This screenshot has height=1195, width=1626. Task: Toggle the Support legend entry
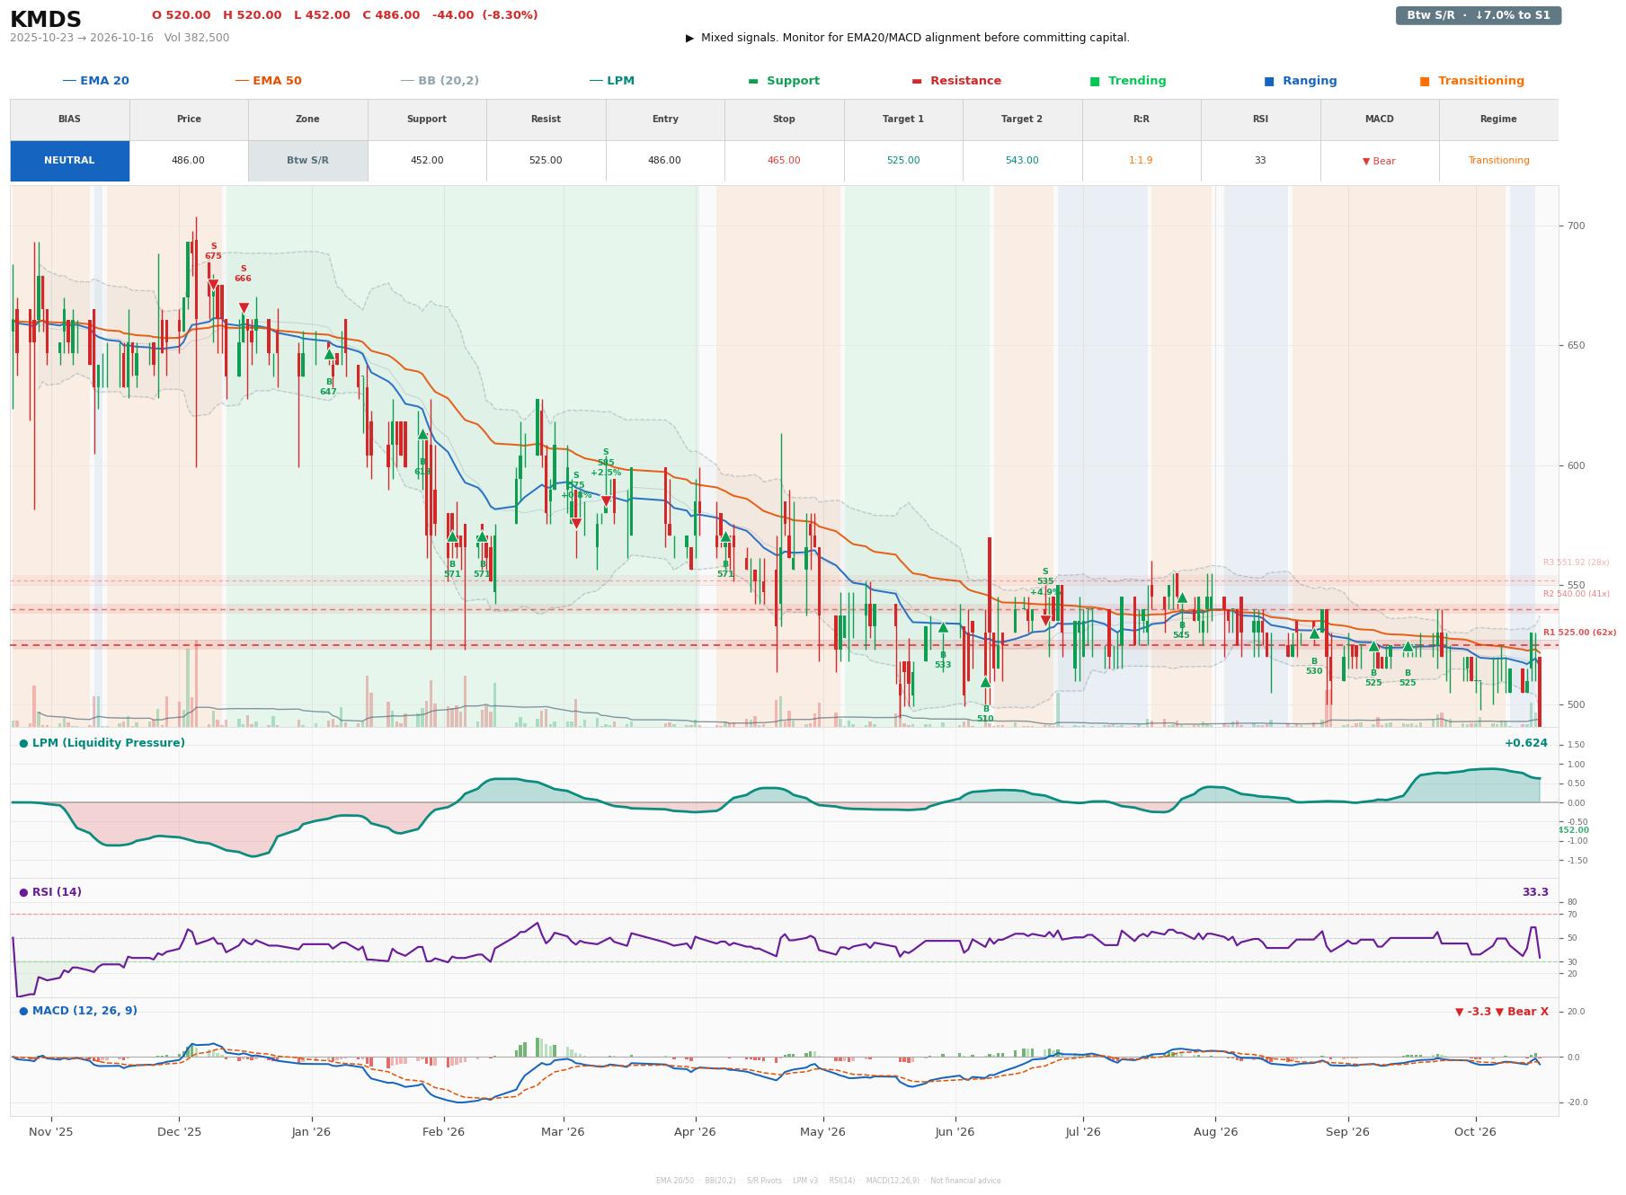pos(784,81)
